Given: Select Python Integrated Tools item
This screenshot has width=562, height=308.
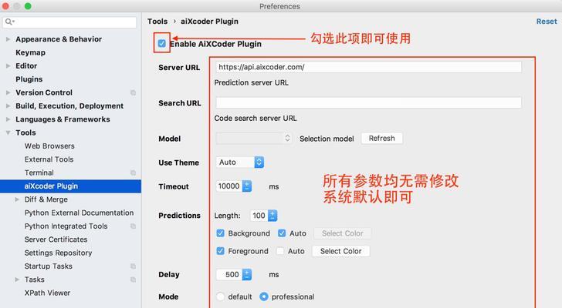Looking at the screenshot, I should (66, 226).
